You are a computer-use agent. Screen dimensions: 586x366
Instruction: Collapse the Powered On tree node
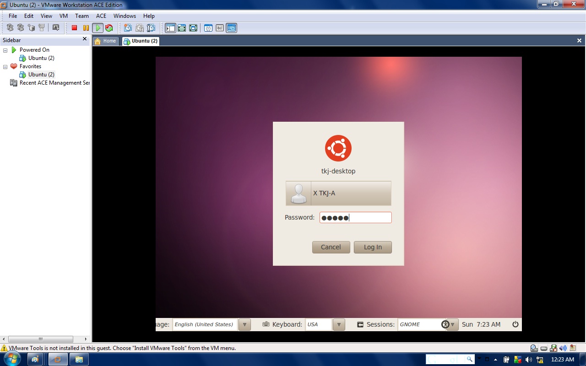(5, 50)
